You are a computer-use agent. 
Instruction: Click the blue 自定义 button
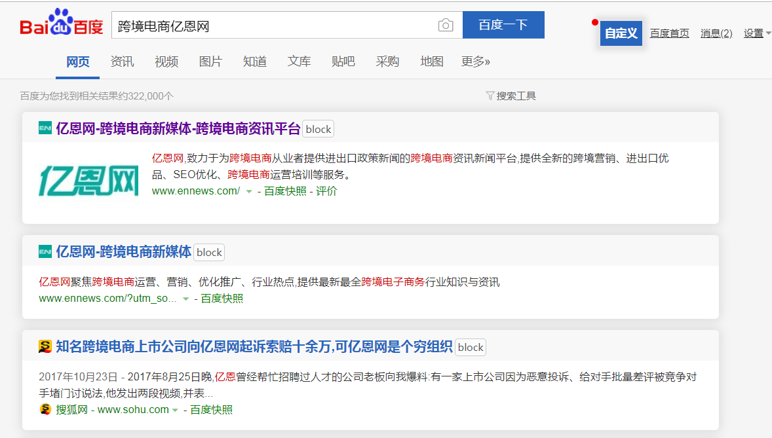[621, 33]
